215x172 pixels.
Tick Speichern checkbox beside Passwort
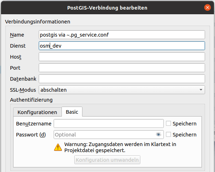click(x=168, y=135)
